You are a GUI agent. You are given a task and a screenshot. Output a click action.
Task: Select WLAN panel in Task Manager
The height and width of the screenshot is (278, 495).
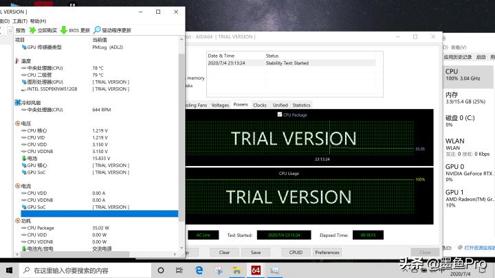(468, 147)
